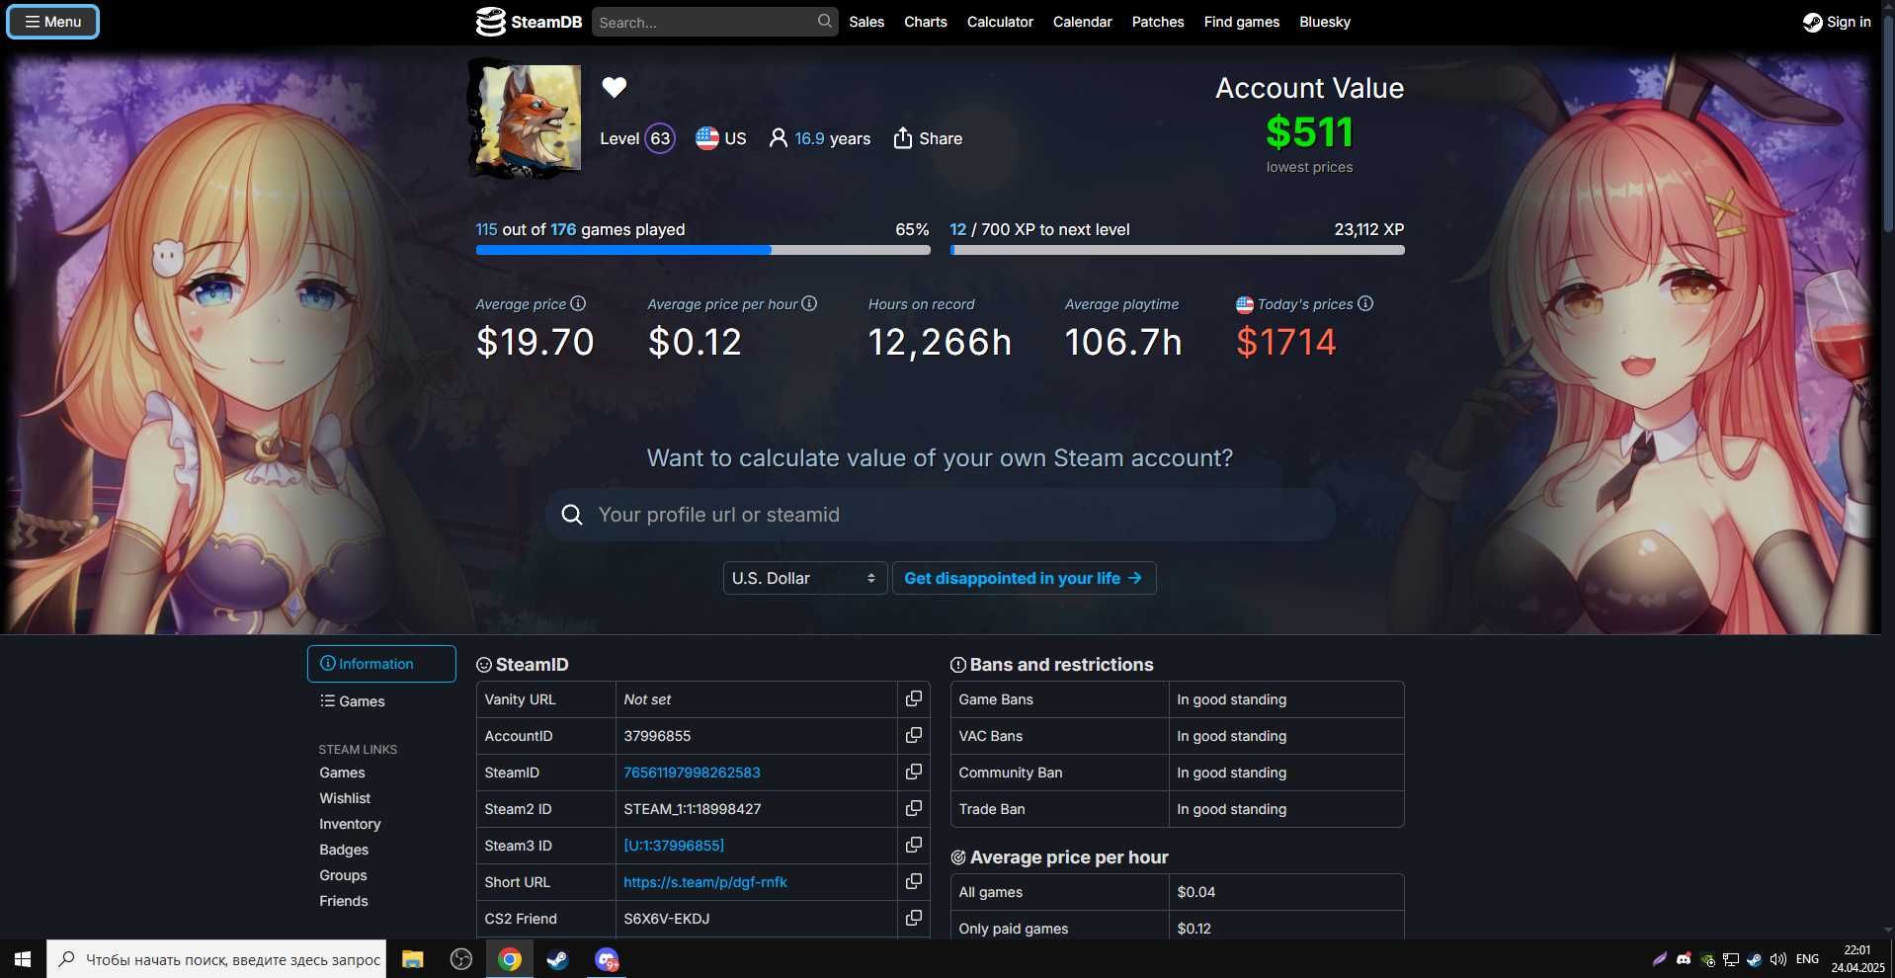Screen dimensions: 1895x978
Task: Click the heart favorite icon near avatar
Action: tap(615, 87)
